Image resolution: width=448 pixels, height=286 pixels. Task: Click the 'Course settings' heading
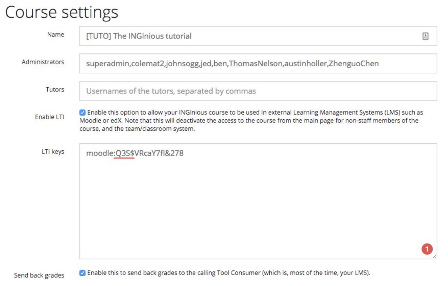(x=62, y=13)
